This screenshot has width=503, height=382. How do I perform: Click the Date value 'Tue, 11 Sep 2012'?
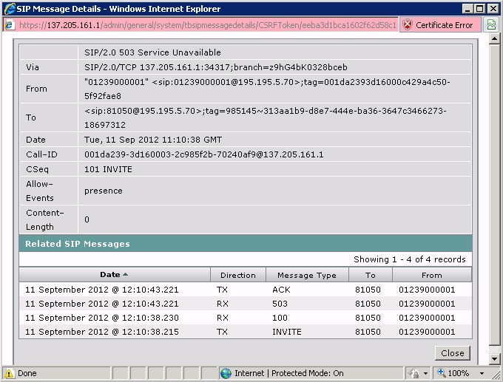click(x=153, y=140)
